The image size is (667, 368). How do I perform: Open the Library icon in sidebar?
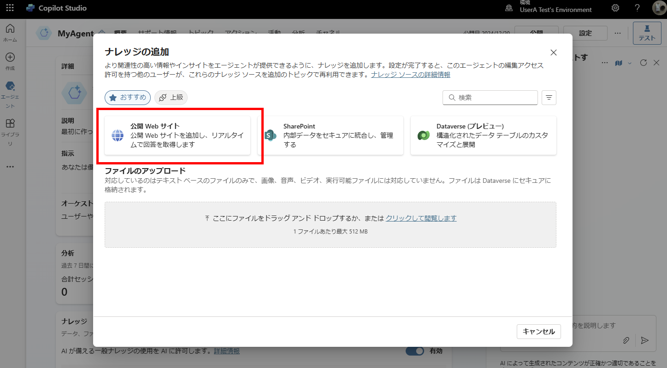10,123
